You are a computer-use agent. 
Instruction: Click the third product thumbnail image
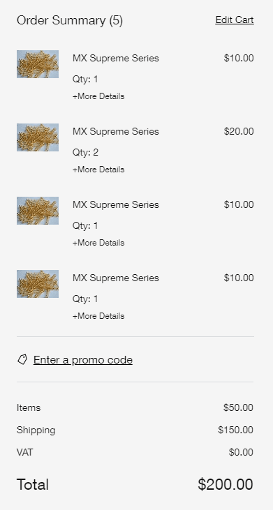[x=38, y=211]
